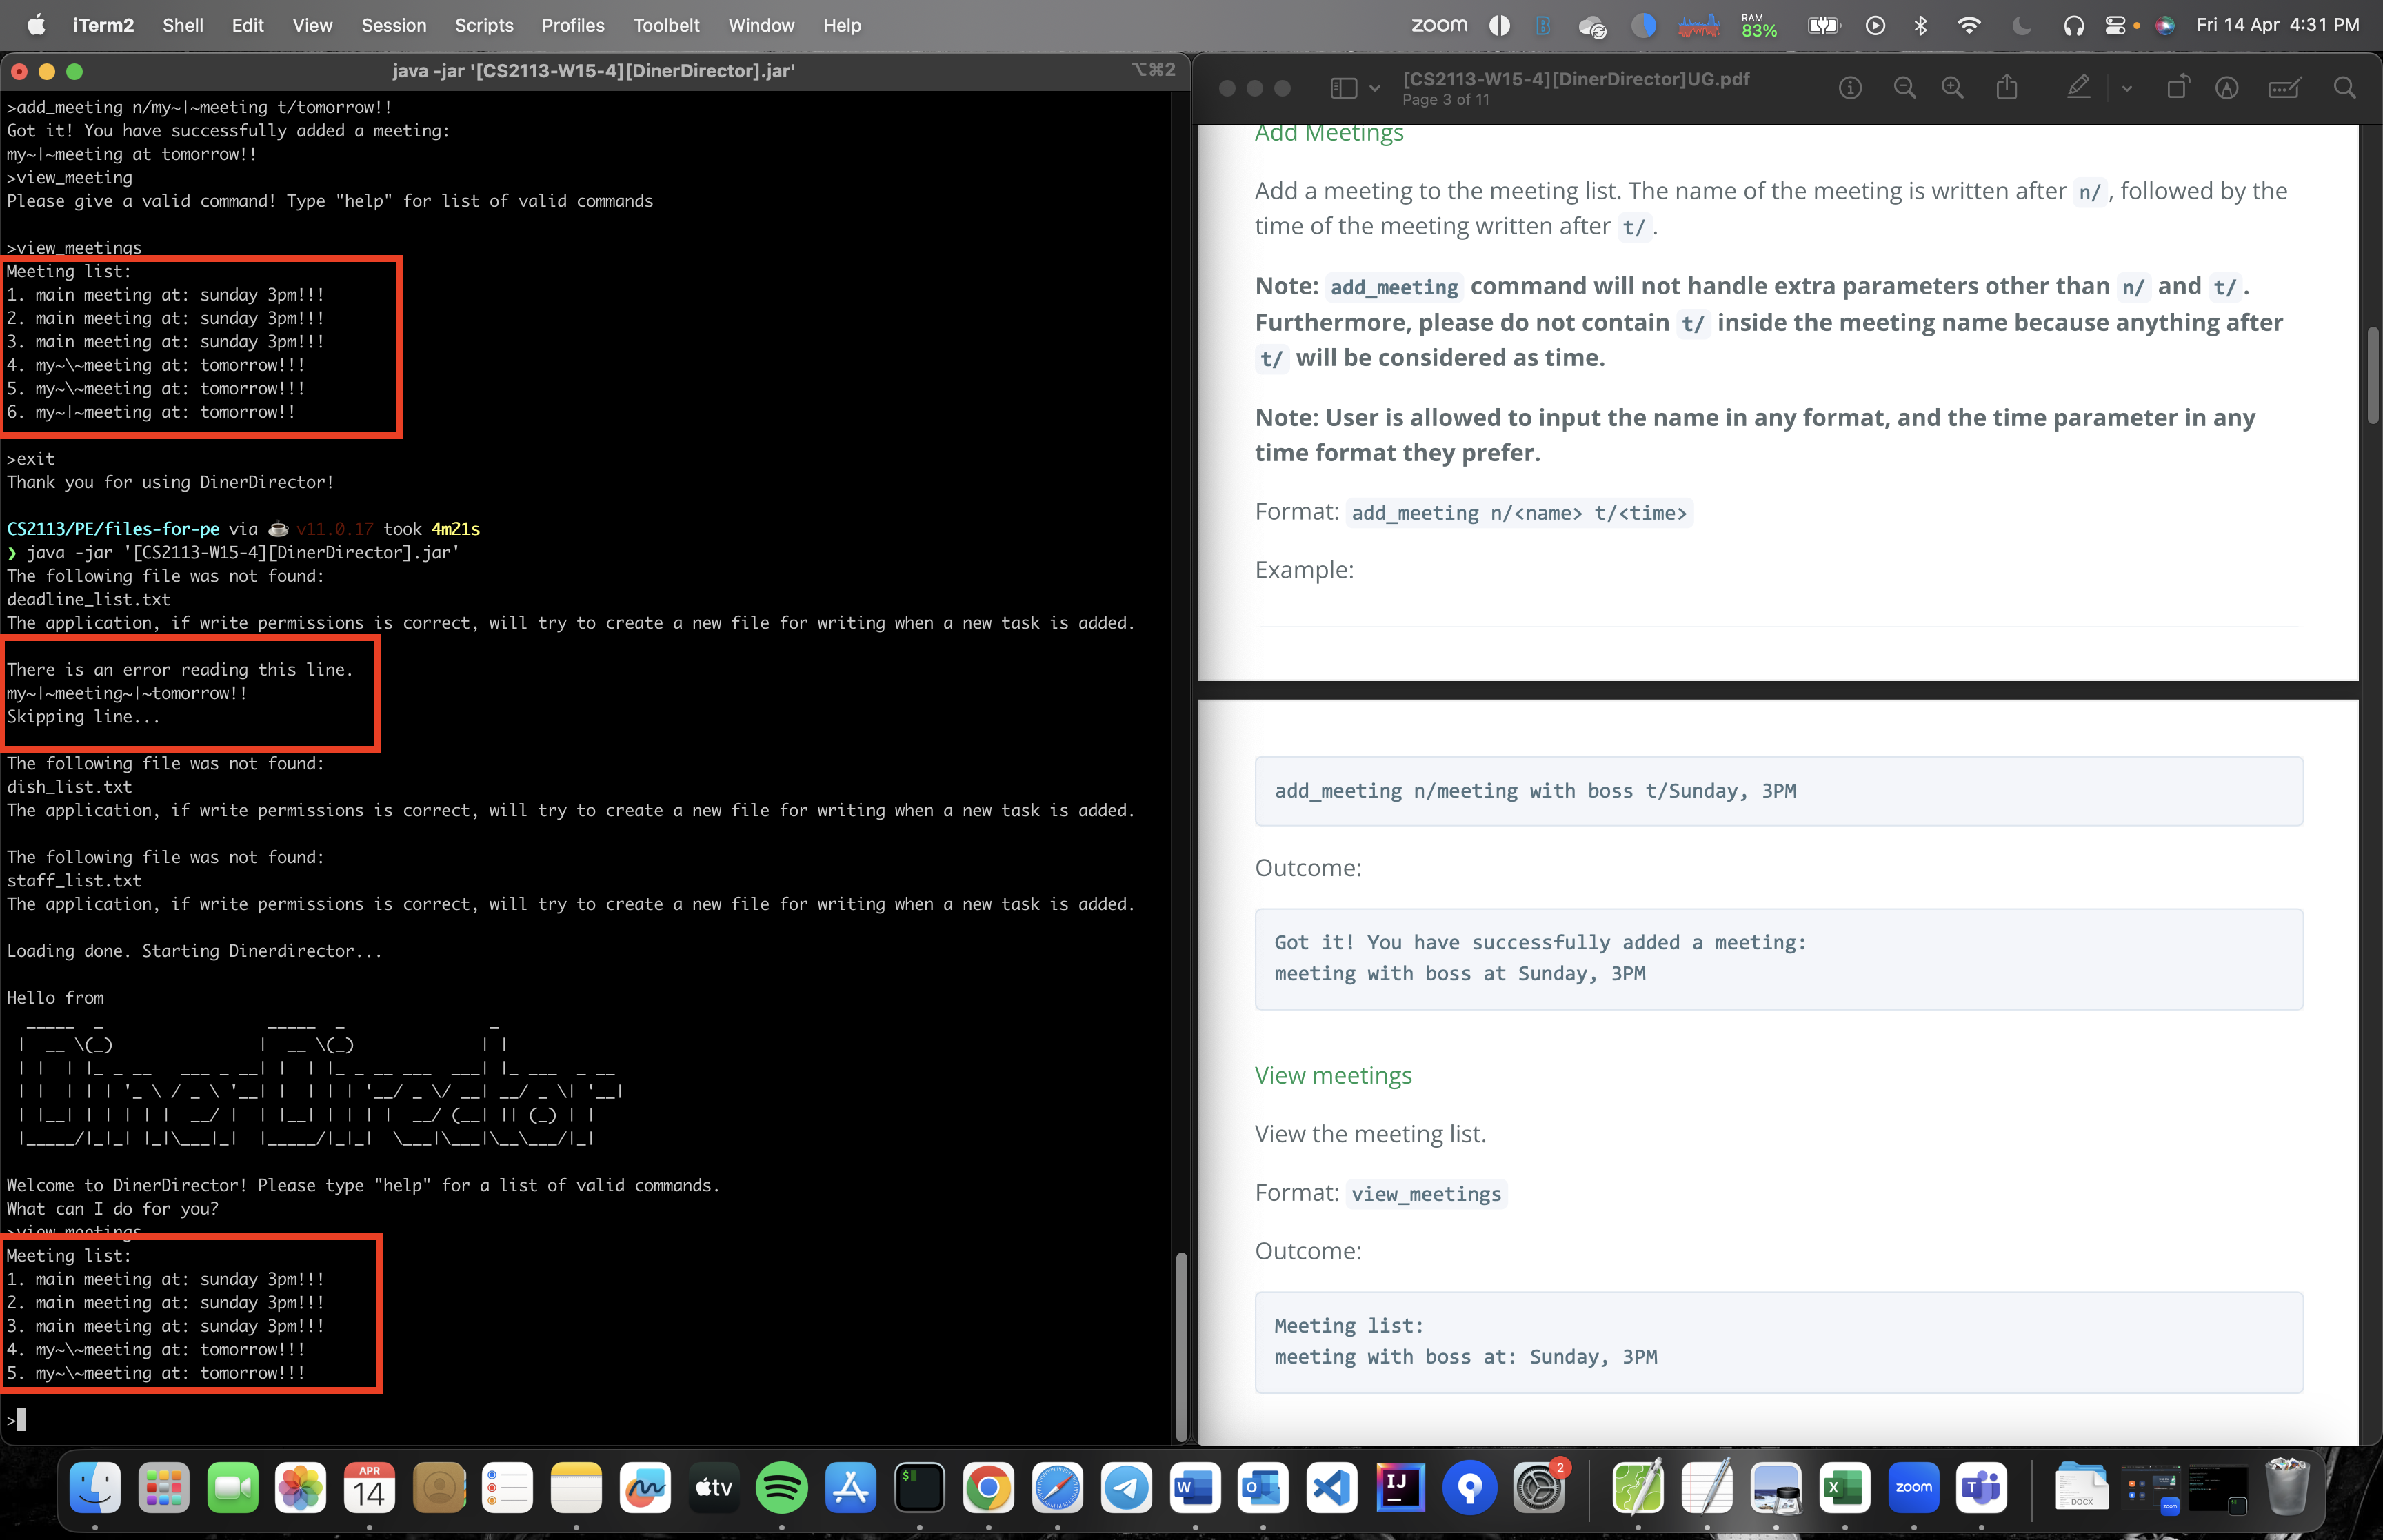2383x1540 pixels.
Task: Open Control Center from menu bar
Action: pos(2115,26)
